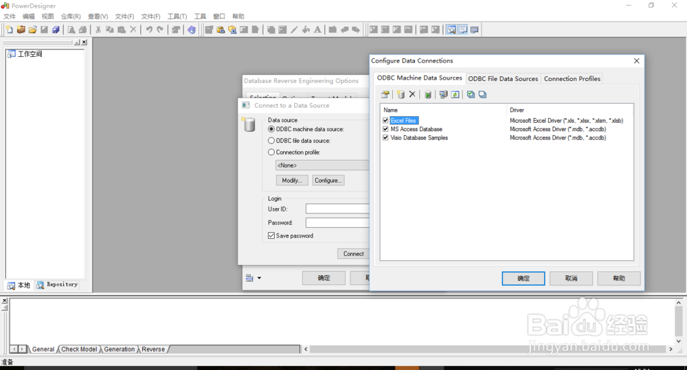Image resolution: width=687 pixels, height=370 pixels.
Task: Toggle the output window icon in toolbar
Action: [x=462, y=30]
